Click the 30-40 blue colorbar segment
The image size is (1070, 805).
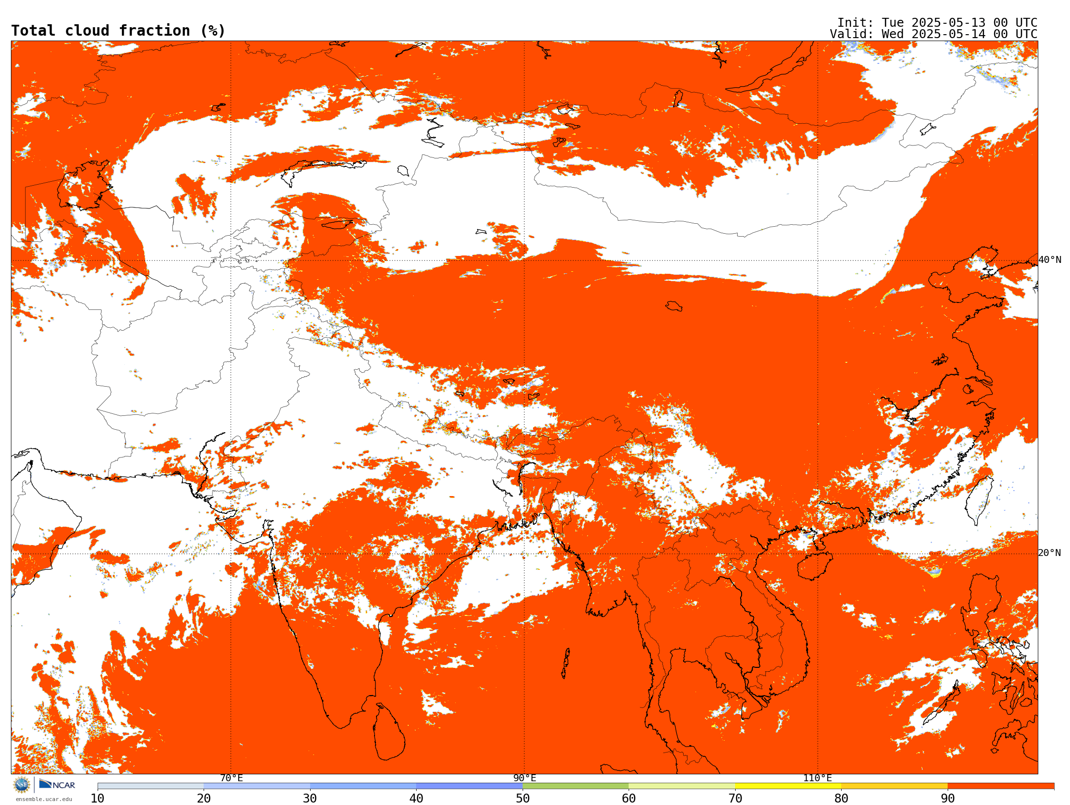pos(363,786)
